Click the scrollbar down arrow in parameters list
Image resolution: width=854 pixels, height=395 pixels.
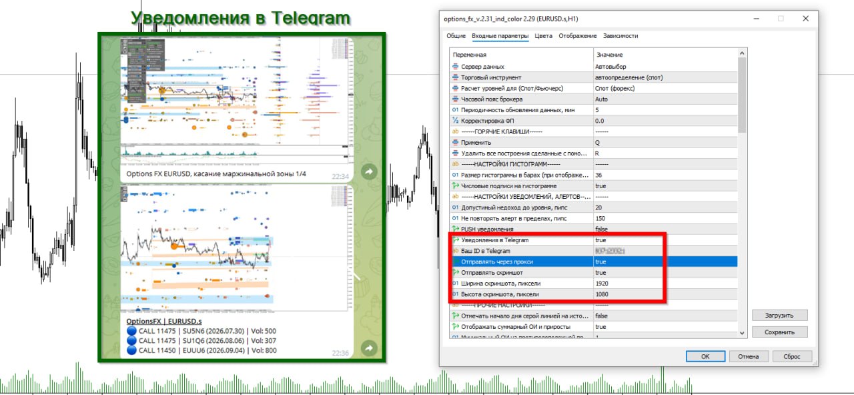(x=742, y=332)
